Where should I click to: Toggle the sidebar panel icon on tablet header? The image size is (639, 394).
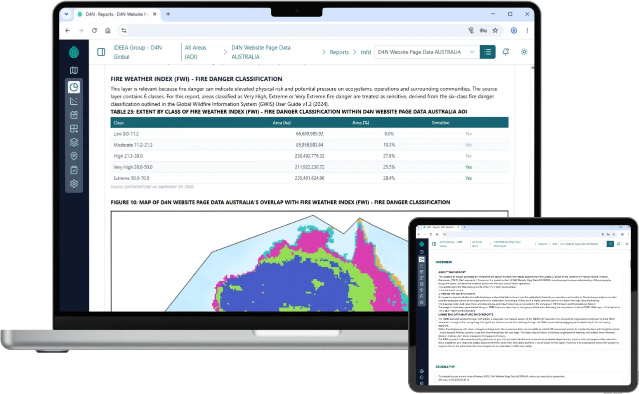pyautogui.click(x=434, y=244)
